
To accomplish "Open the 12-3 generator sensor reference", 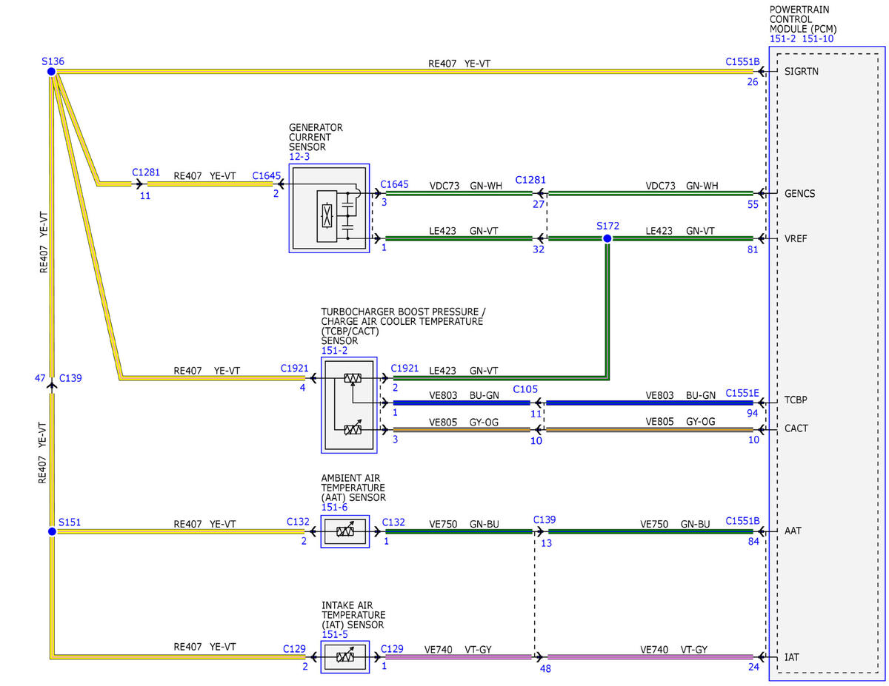I will [299, 157].
